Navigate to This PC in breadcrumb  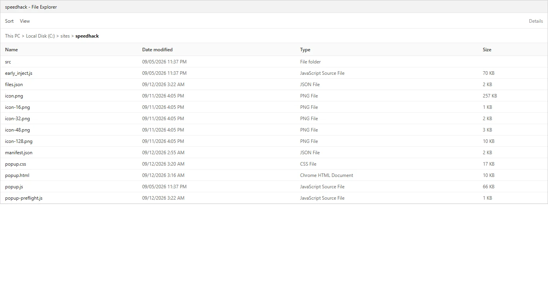13,36
